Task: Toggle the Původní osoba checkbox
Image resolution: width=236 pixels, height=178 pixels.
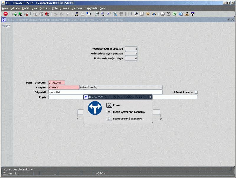Action: pyautogui.click(x=196, y=92)
